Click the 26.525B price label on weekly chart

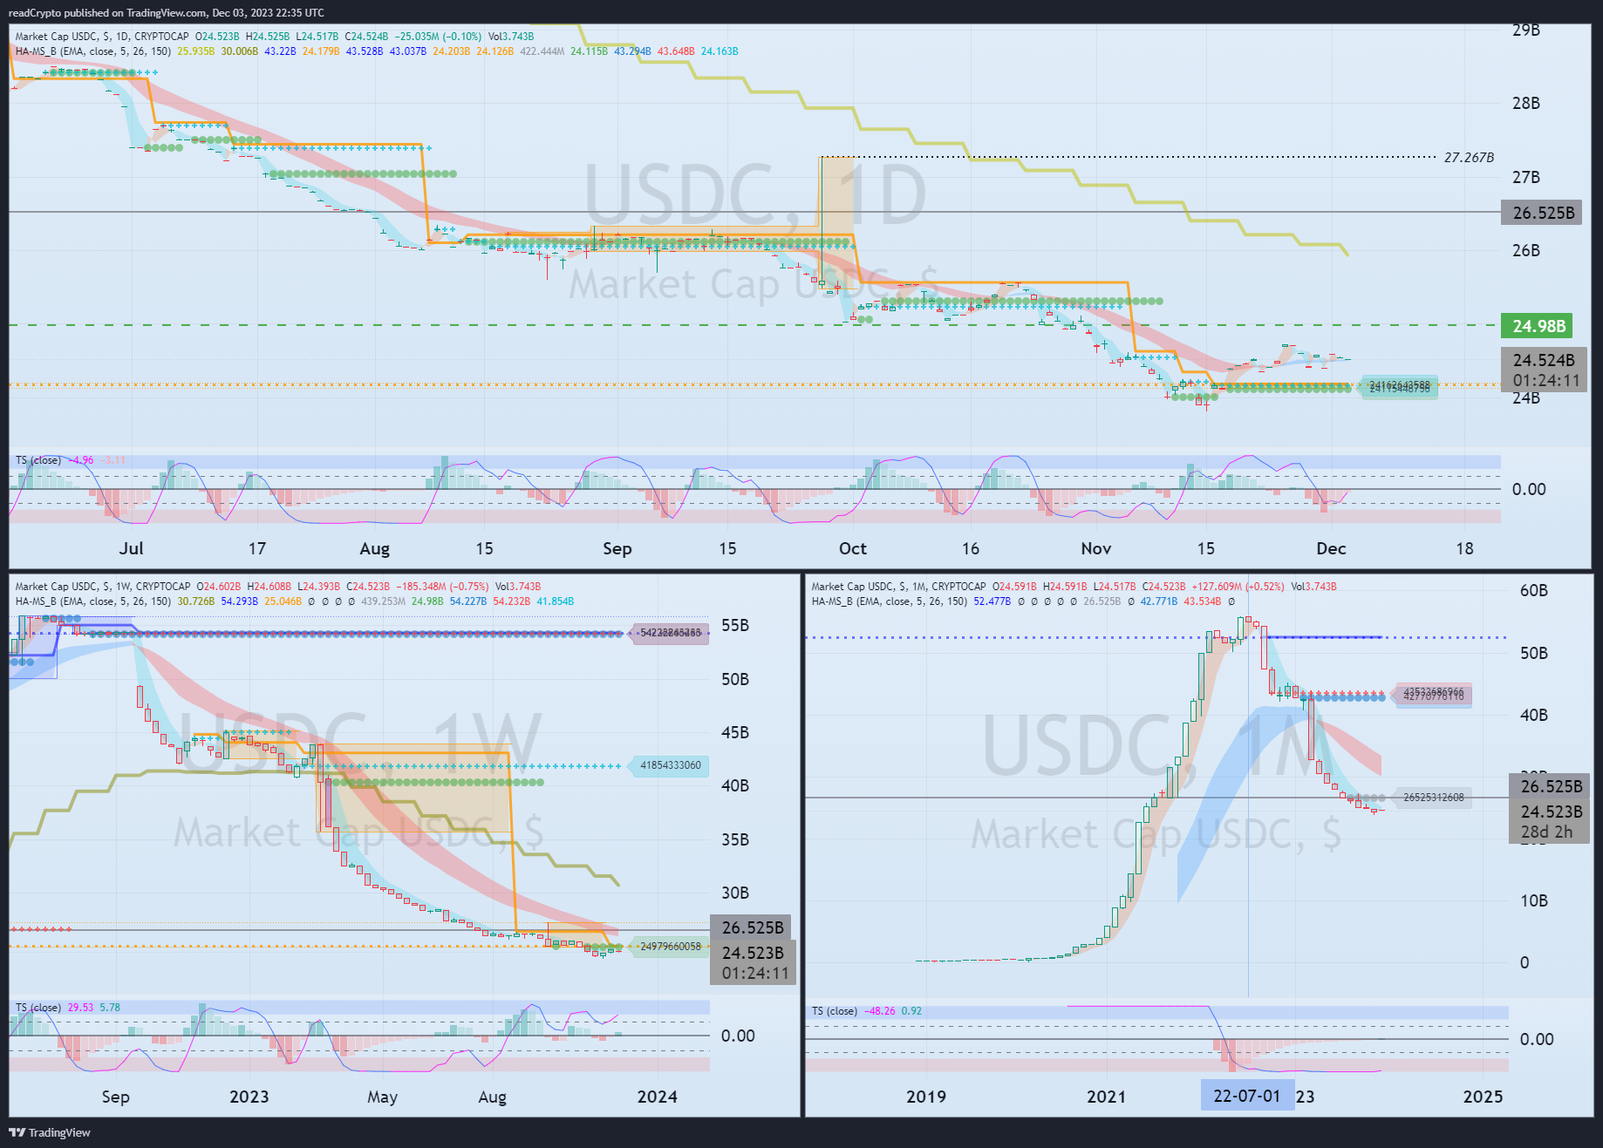(x=753, y=927)
